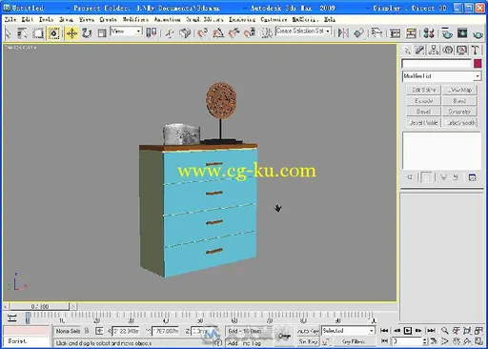
Task: Switch to the Display command panel tab
Action: 461,50
